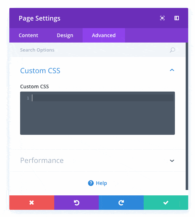Click the search magnifier icon

172,50
